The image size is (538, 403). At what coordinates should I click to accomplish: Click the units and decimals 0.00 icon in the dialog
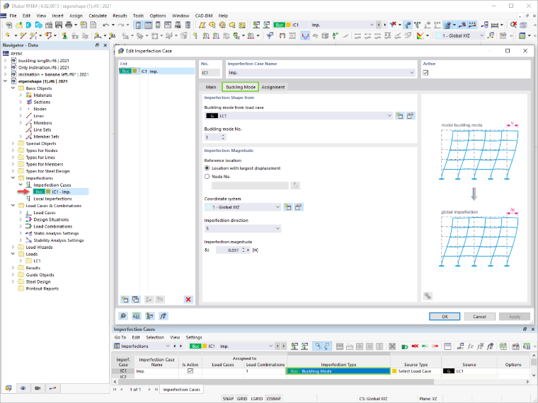tap(137, 316)
